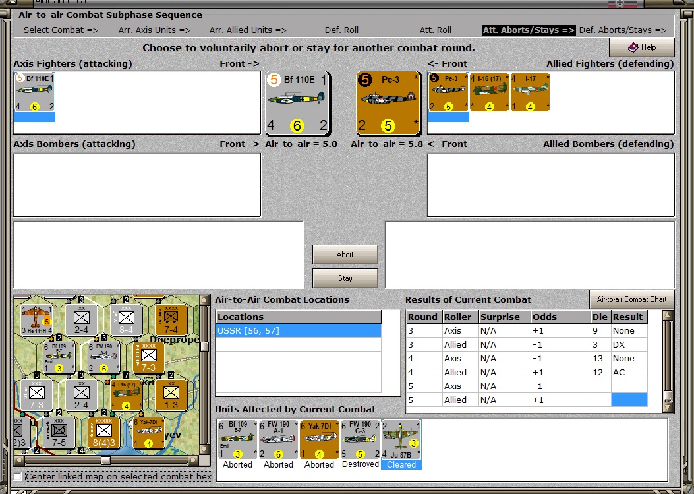Click the orange 7-3 cavalry counter on map
The width and height of the screenshot is (694, 494).
[x=149, y=357]
